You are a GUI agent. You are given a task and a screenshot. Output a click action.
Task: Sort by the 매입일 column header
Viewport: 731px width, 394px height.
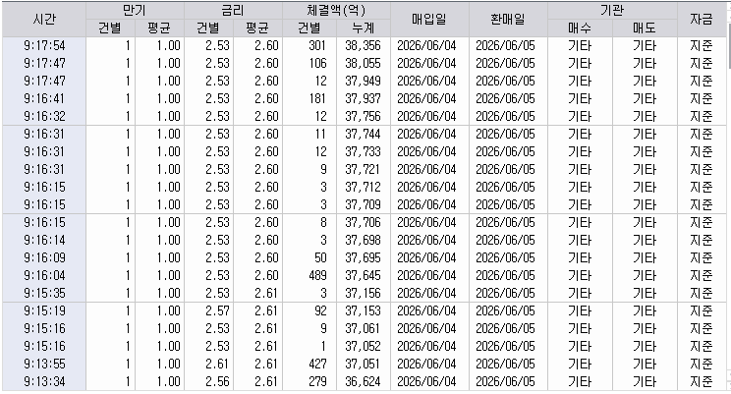click(429, 19)
